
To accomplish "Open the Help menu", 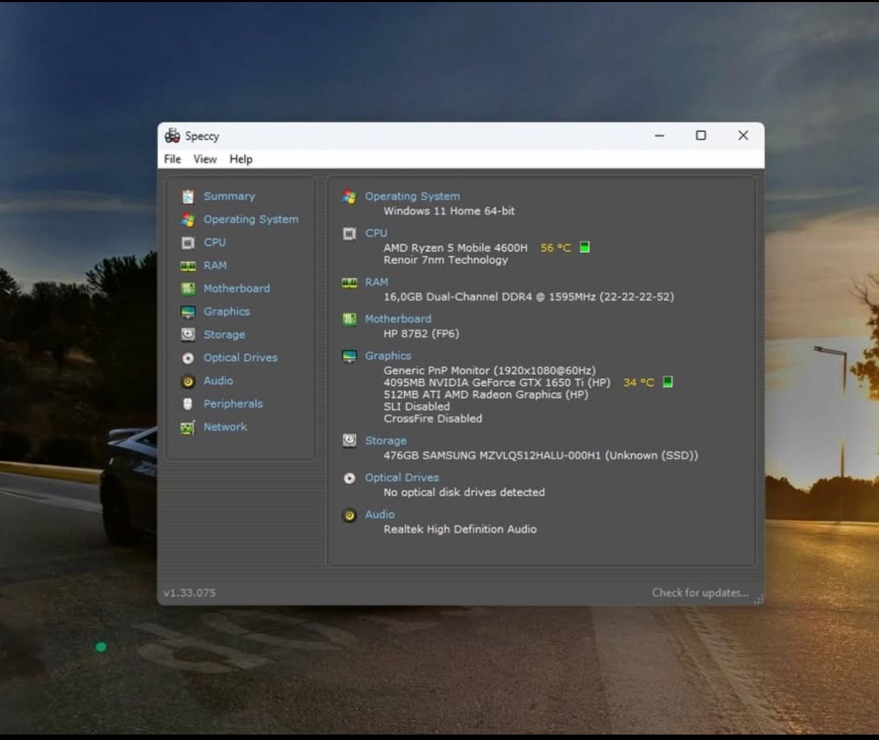I will pos(240,159).
